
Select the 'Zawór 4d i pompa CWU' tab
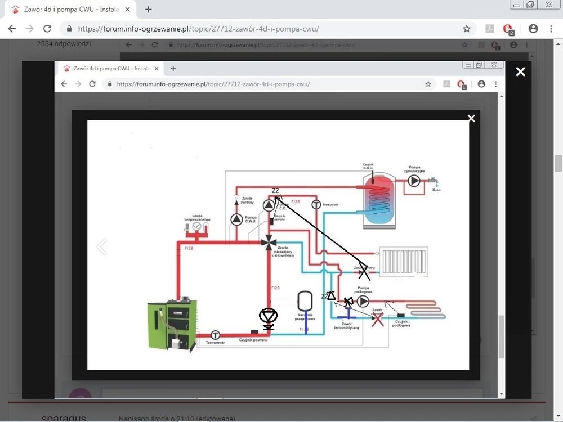68,10
